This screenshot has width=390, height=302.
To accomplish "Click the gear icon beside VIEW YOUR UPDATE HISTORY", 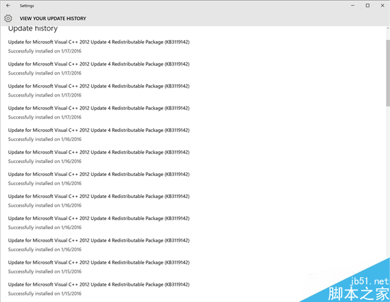I will tap(8, 18).
